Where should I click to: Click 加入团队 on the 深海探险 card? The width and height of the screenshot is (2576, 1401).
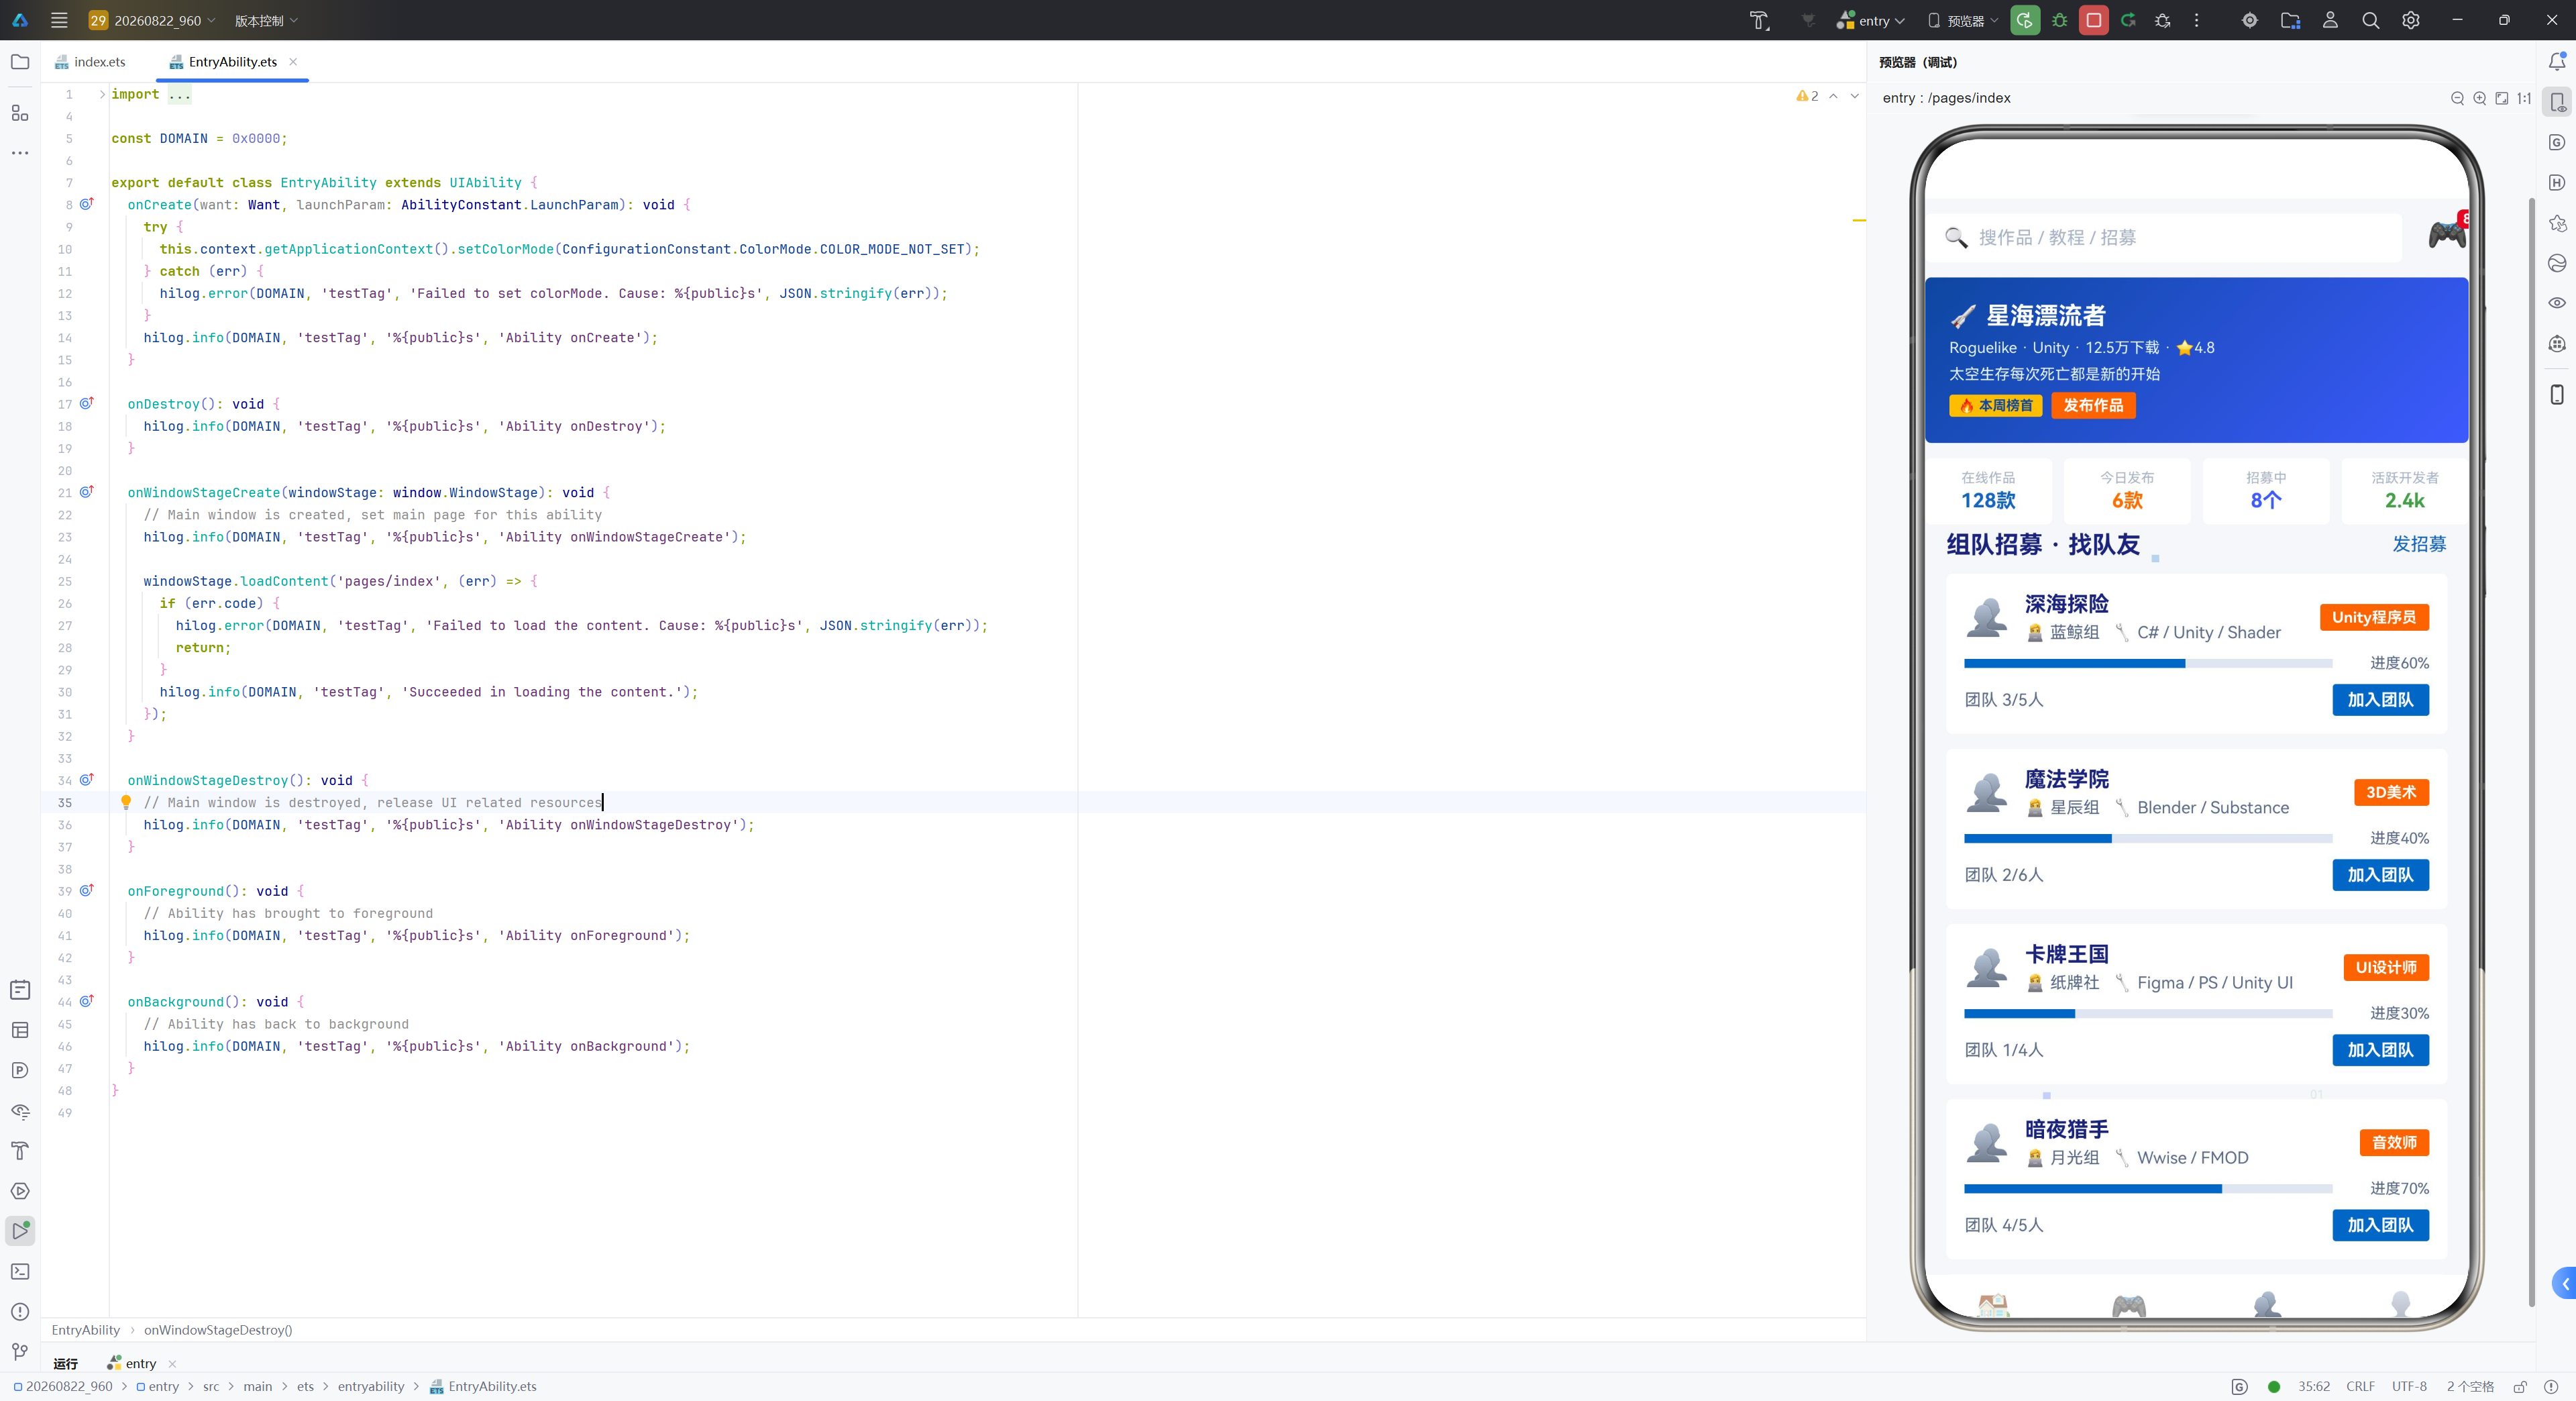click(x=2380, y=700)
